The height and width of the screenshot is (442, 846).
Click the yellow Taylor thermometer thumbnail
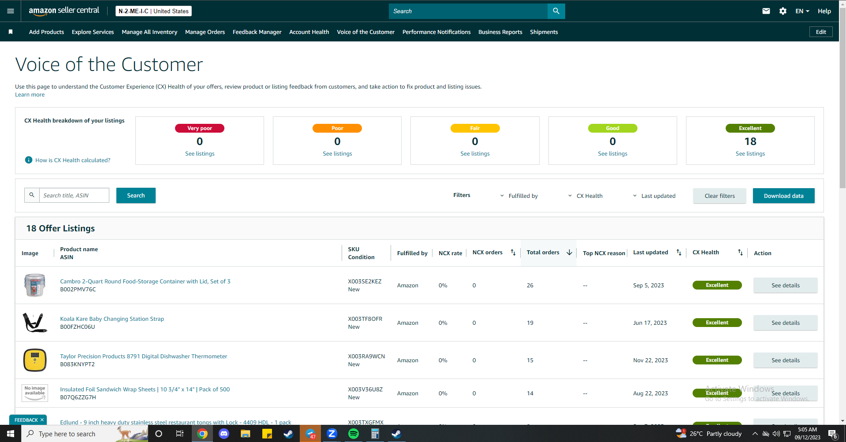coord(35,360)
